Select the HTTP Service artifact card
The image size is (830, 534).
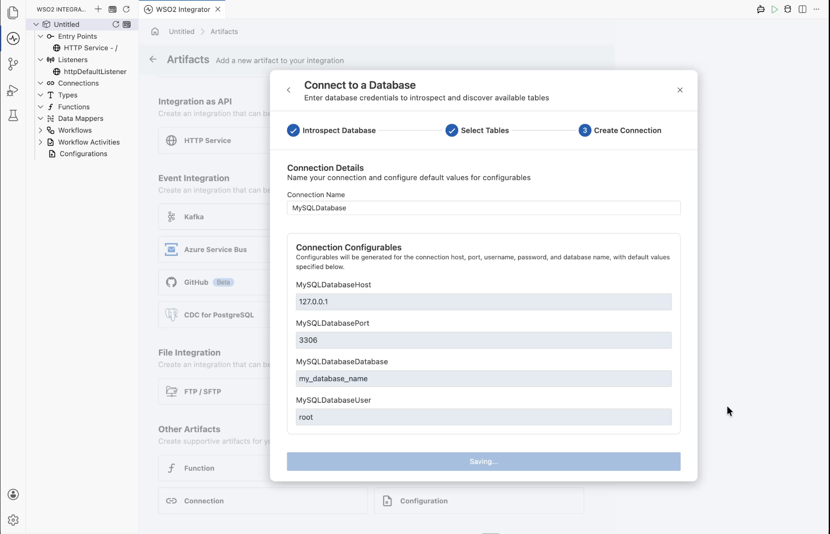214,141
